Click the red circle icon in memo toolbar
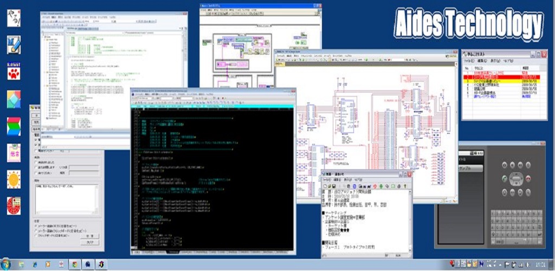 click(374, 186)
